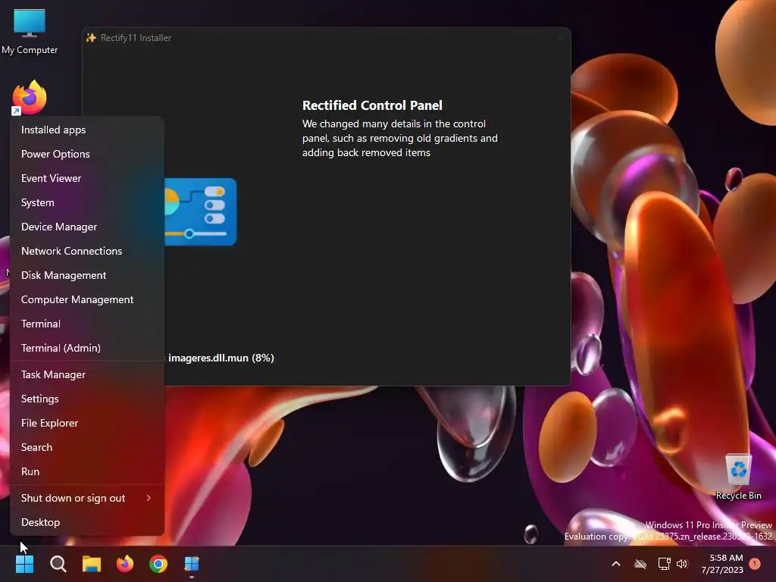
Task: Select Disk Management in the menu
Action: 87,275
